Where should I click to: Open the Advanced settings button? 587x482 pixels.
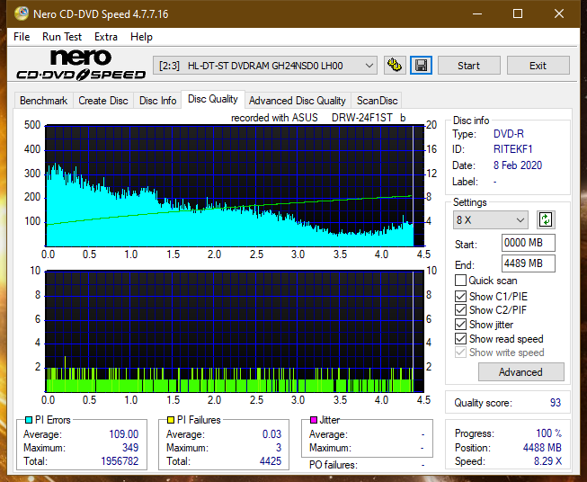[520, 372]
